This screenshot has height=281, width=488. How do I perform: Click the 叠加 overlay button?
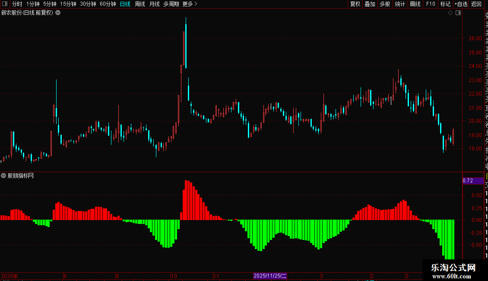click(x=370, y=4)
